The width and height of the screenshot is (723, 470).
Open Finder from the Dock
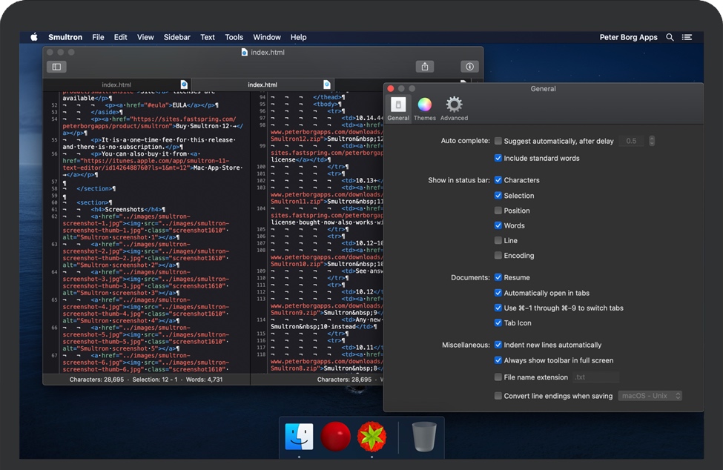pos(299,437)
